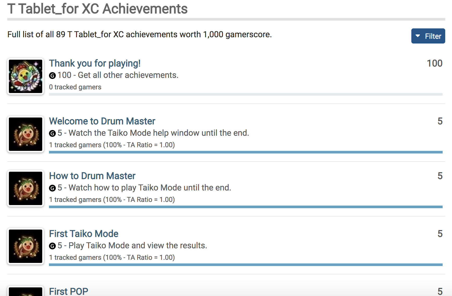Click the G icon under First Taiko Mode
Screen dimensions: 452x296
coord(52,246)
